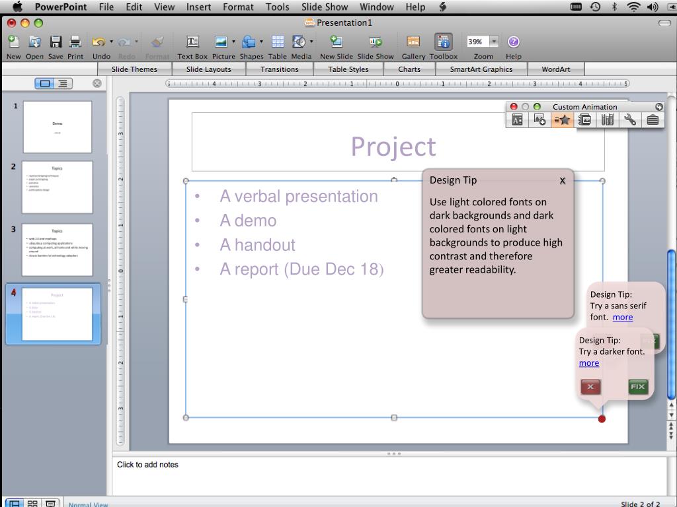This screenshot has height=507, width=677.
Task: Switch to Normal View at bottom left
Action: coord(15,503)
